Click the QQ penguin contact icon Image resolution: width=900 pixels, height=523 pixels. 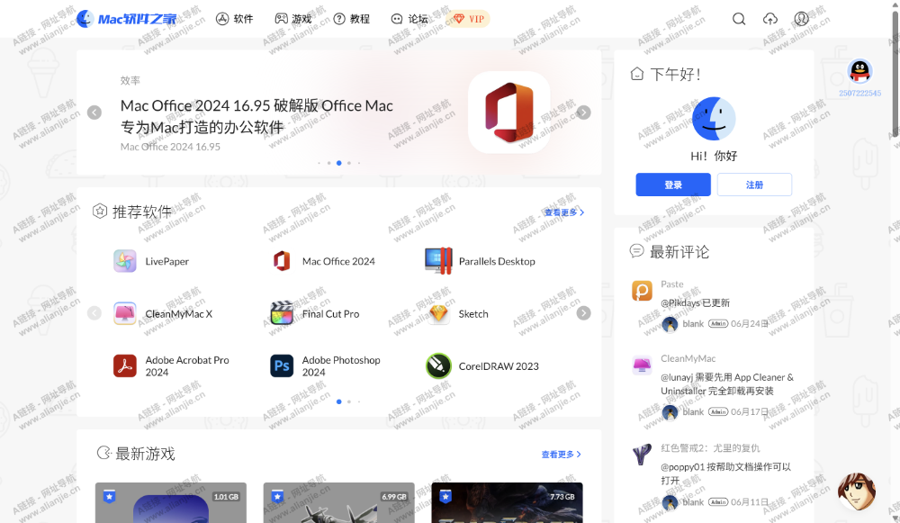859,72
